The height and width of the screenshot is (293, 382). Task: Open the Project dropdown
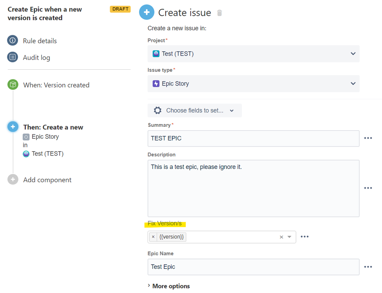pyautogui.click(x=254, y=54)
